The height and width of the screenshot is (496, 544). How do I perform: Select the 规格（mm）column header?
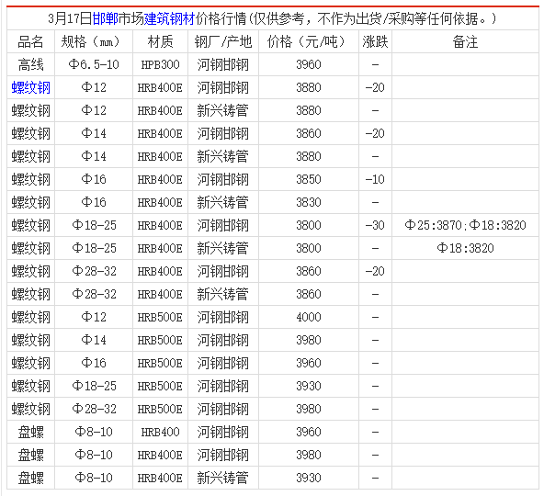[x=94, y=41]
